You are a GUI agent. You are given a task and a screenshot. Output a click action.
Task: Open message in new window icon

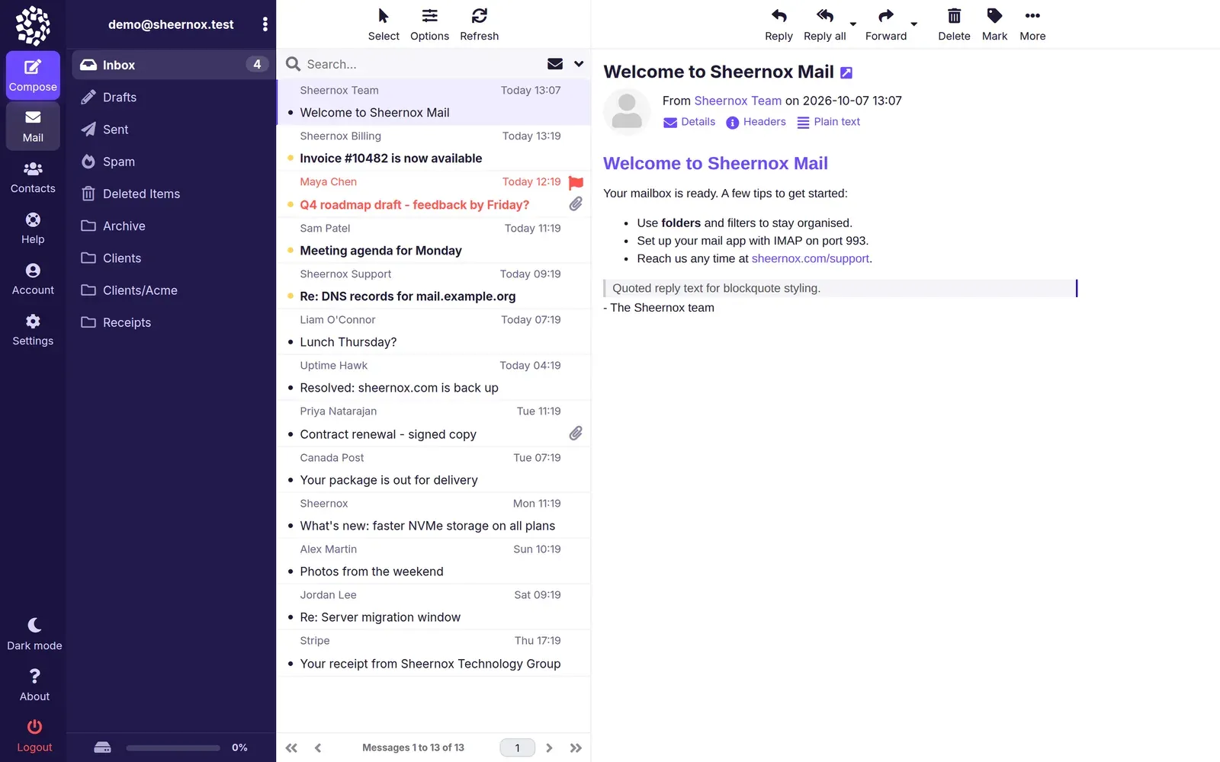coord(846,73)
